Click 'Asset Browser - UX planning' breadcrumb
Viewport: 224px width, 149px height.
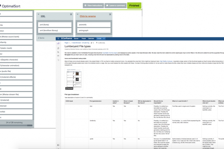tap(81, 43)
